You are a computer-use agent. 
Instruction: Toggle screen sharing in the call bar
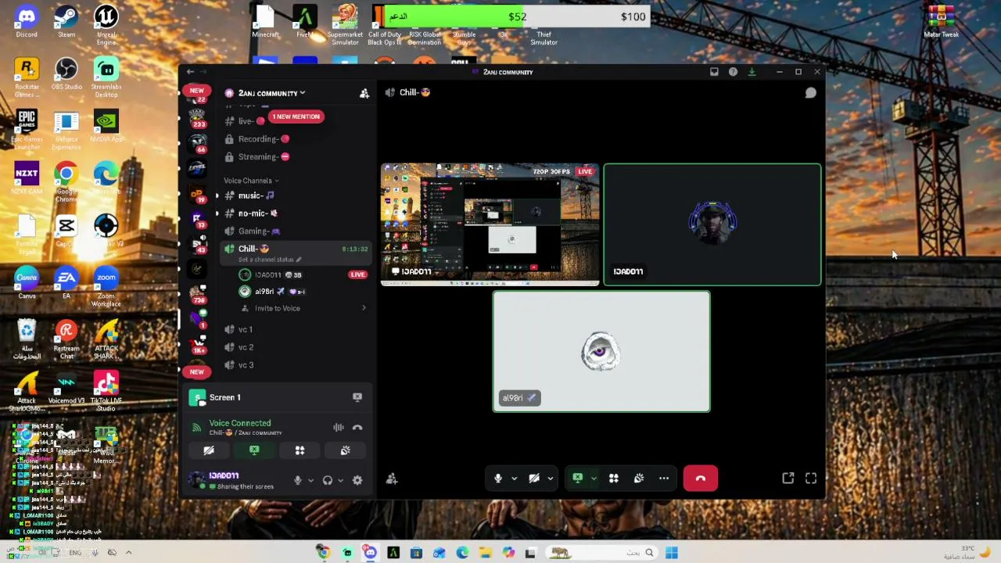click(x=577, y=479)
